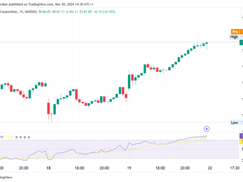Select the 17:30 label on time axis
This screenshot has height=182, width=243.
click(234, 168)
